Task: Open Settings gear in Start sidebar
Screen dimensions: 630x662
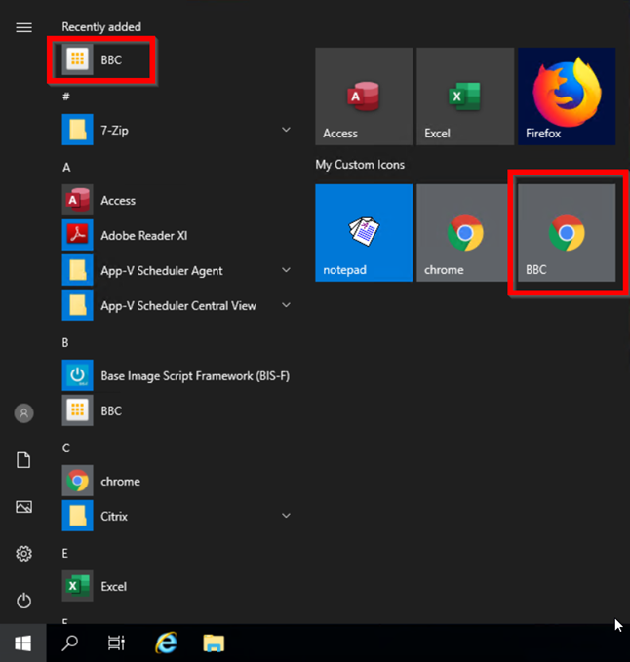Action: pyautogui.click(x=23, y=554)
